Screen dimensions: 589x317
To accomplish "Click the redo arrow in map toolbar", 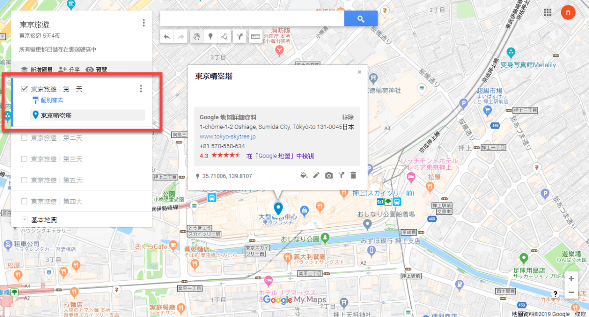I will 180,37.
